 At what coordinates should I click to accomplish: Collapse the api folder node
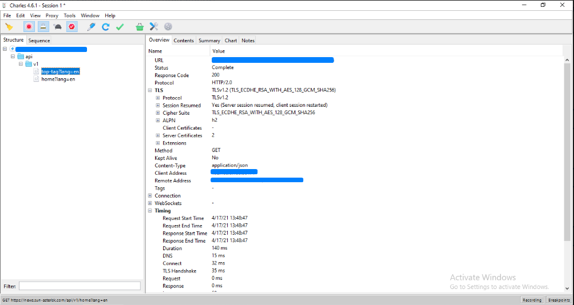click(x=13, y=57)
